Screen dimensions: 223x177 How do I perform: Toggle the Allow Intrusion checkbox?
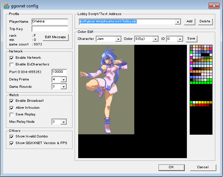(12, 108)
